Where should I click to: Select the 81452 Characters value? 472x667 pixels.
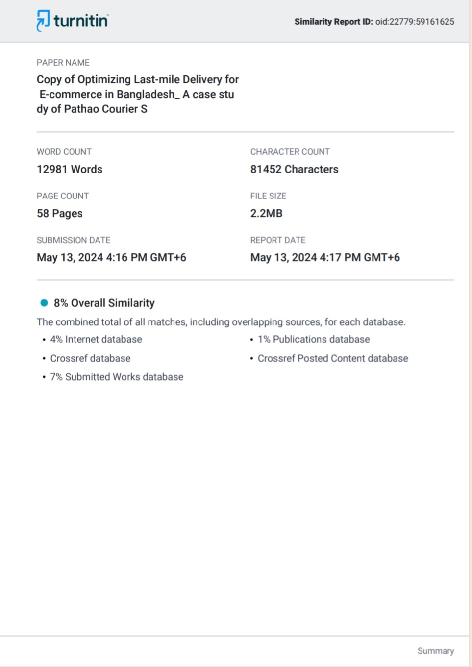click(294, 169)
